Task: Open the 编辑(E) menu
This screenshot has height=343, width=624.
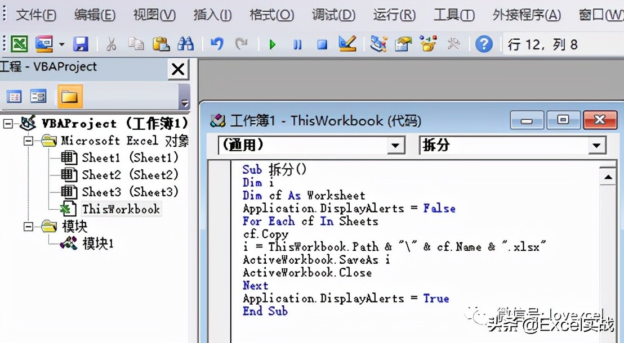Action: (95, 15)
